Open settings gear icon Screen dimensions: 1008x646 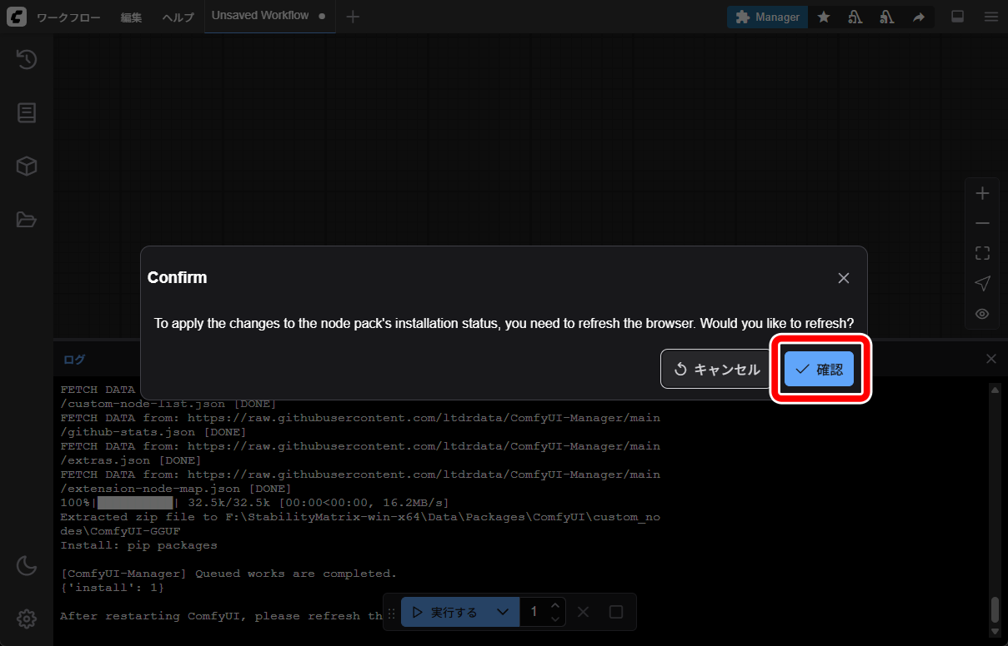tap(27, 619)
